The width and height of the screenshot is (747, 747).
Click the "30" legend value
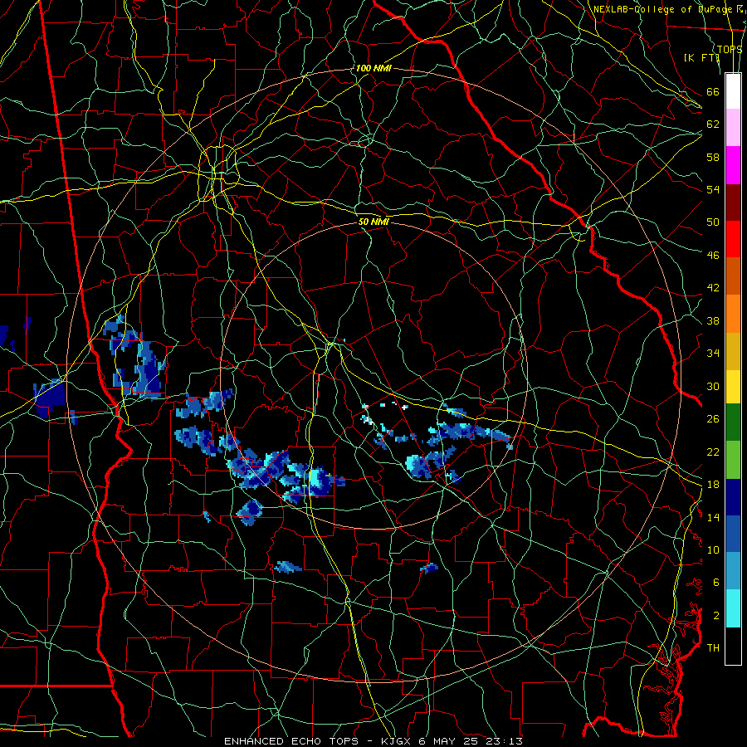click(713, 386)
